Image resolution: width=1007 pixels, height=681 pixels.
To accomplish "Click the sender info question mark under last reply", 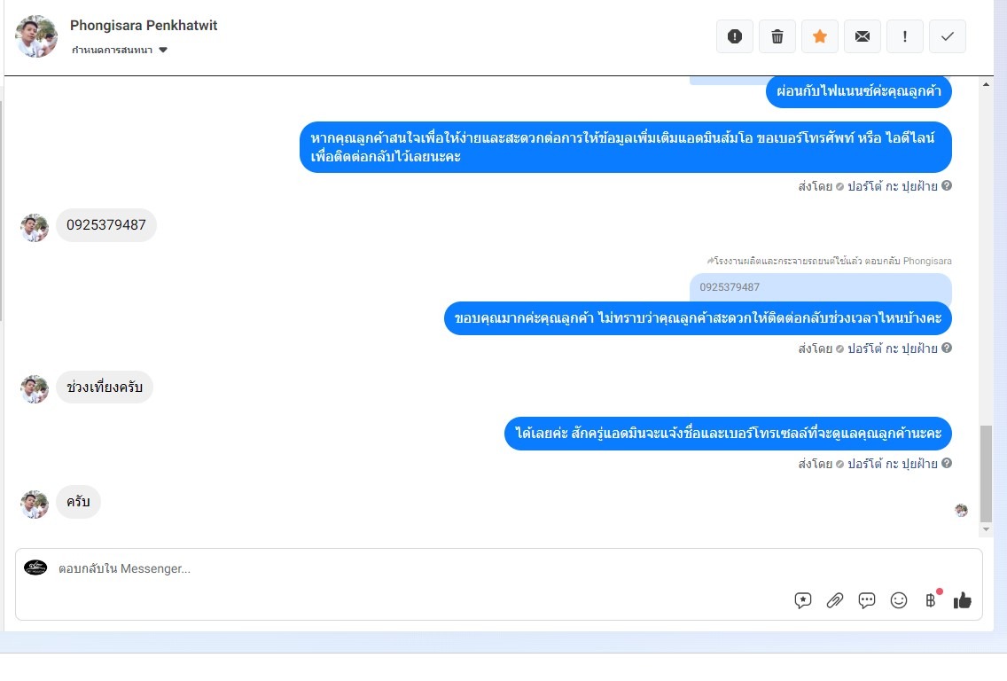I will (x=947, y=463).
